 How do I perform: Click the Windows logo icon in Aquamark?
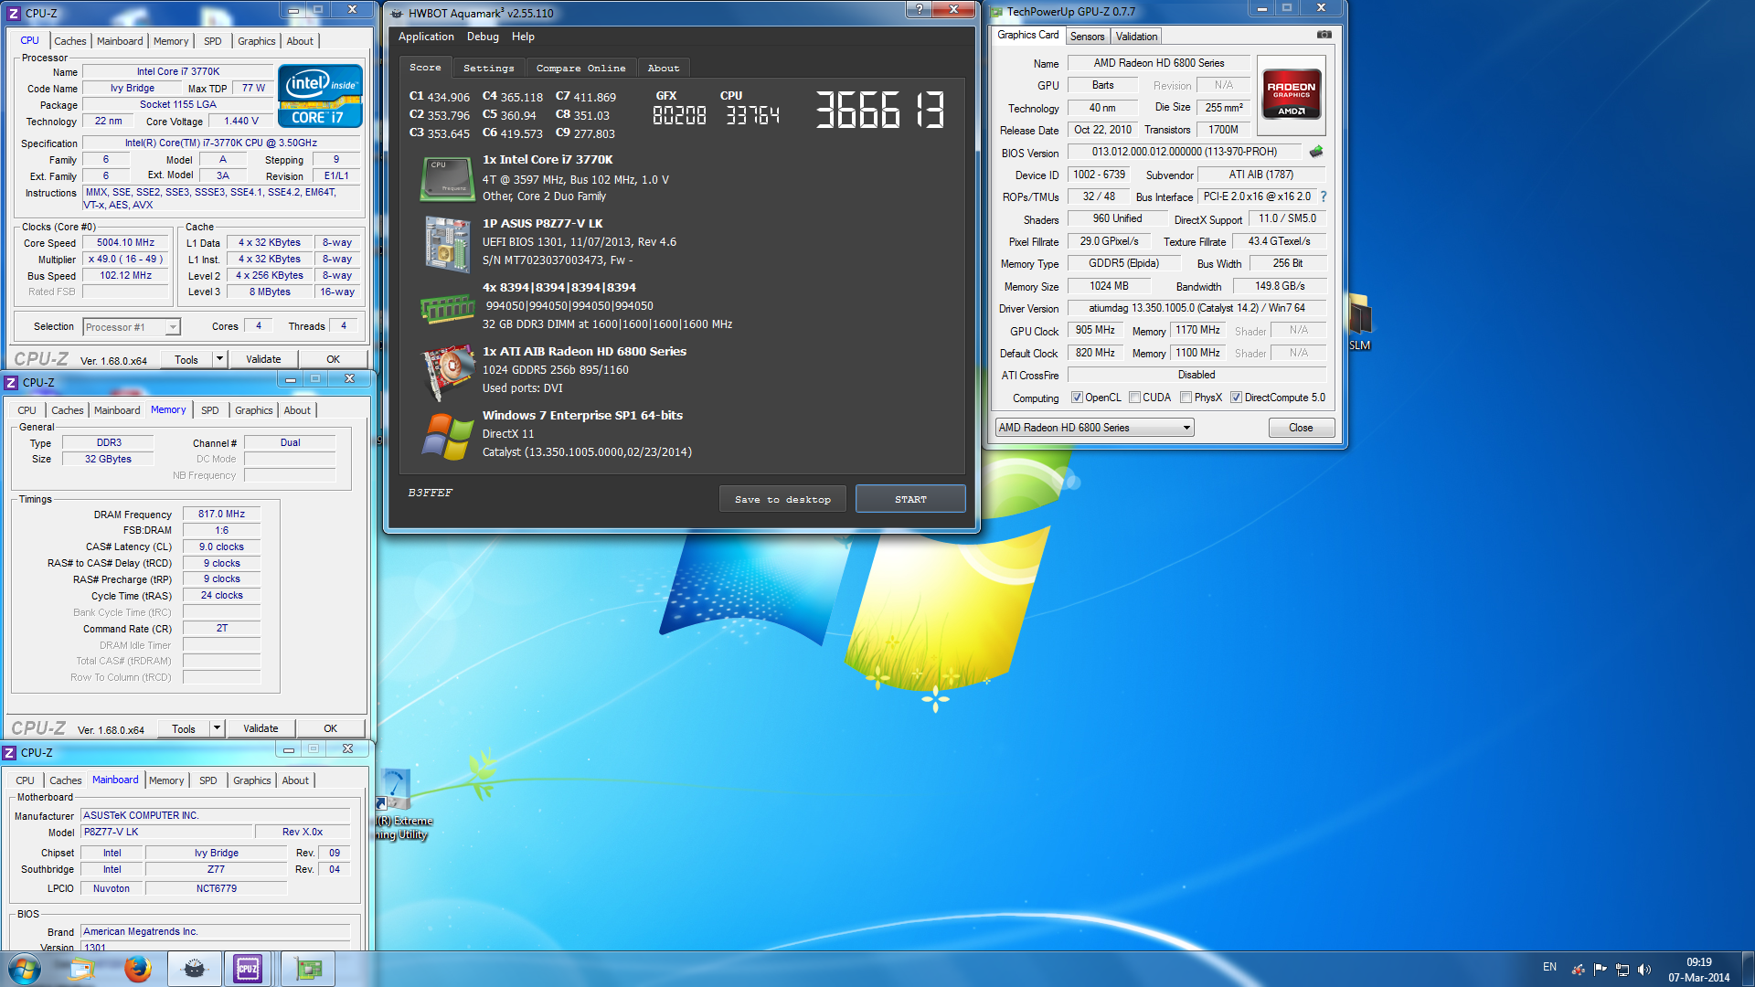447,437
